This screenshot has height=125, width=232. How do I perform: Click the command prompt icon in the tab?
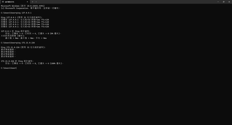pyautogui.click(x=3, y=2)
